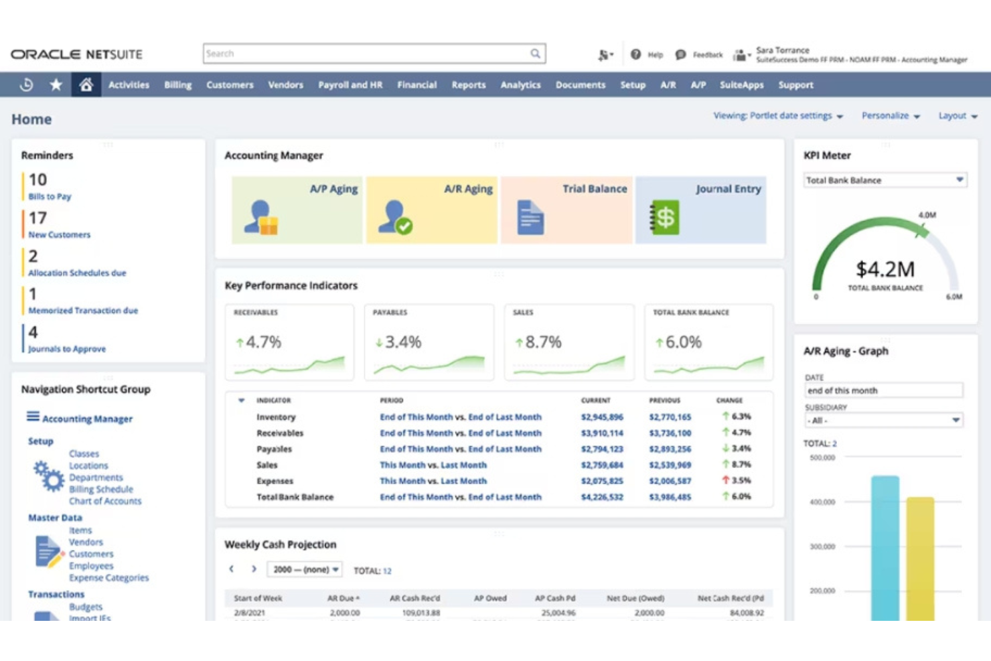Click the Feedback speech bubble icon
991x661 pixels.
point(681,54)
